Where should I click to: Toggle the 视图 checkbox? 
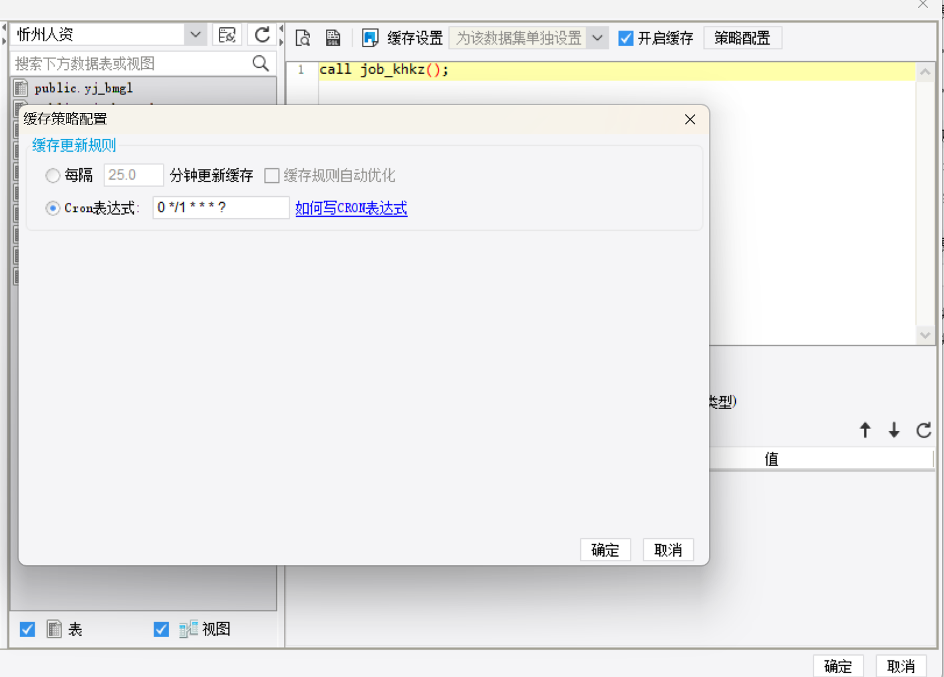tap(161, 629)
